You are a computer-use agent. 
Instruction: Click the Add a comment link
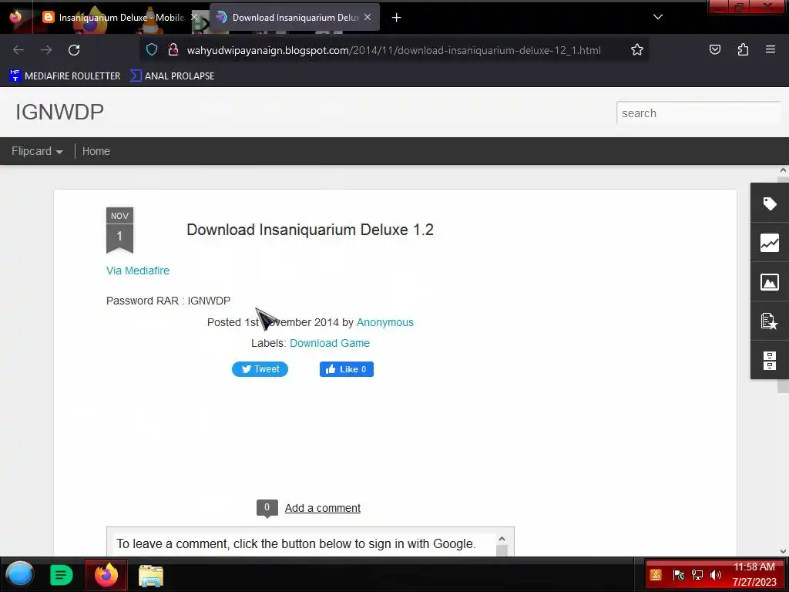(x=323, y=508)
